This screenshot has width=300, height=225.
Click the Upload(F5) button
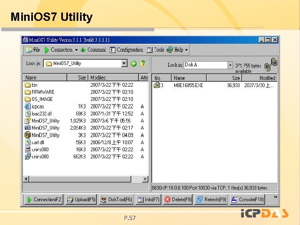81,200
